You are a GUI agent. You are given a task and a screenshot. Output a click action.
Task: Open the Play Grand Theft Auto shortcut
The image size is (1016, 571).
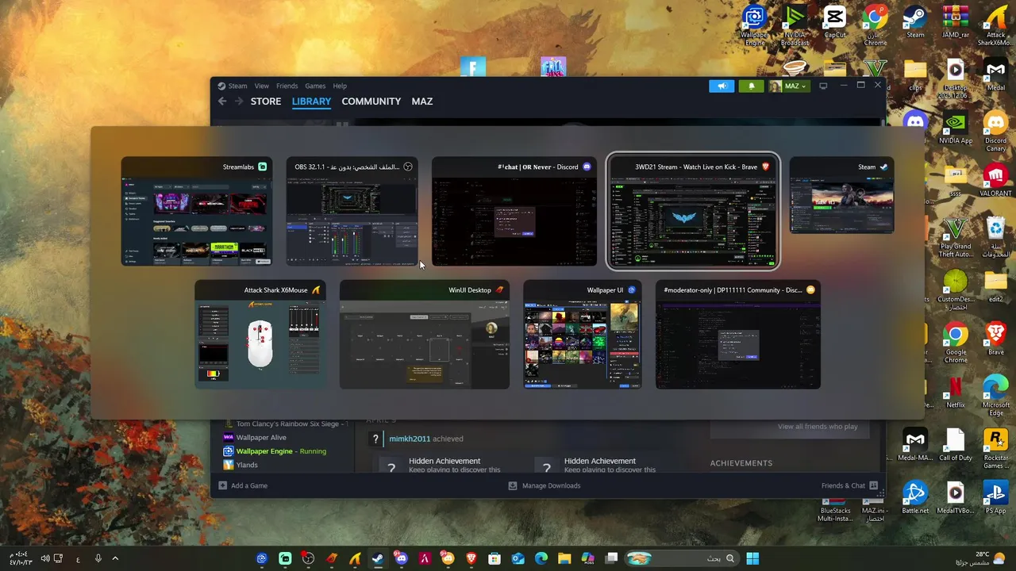click(x=956, y=238)
